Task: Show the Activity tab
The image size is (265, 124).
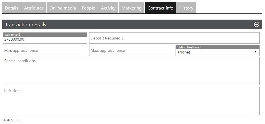Action: (108, 8)
